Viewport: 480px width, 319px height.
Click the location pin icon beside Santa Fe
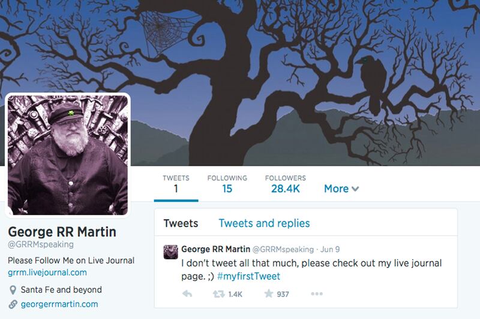tap(13, 290)
